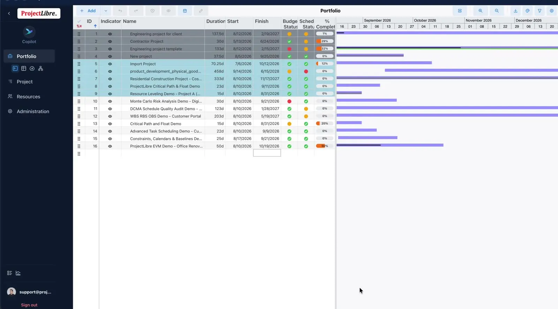Click the 29% progress bar for Contractor Project

click(325, 41)
